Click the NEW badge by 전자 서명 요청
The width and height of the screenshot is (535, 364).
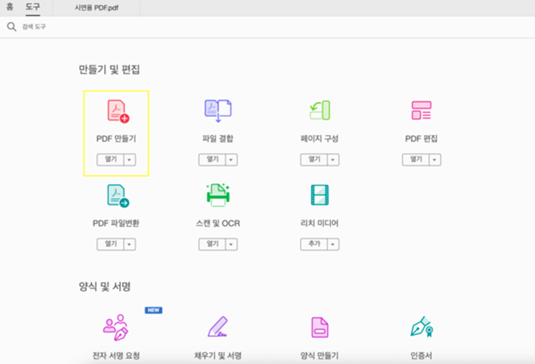[153, 310]
